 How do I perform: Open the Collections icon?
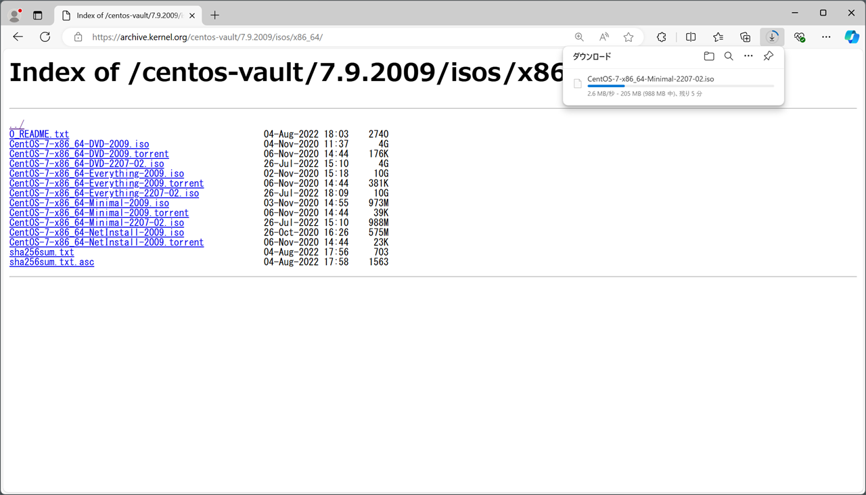pyautogui.click(x=745, y=37)
